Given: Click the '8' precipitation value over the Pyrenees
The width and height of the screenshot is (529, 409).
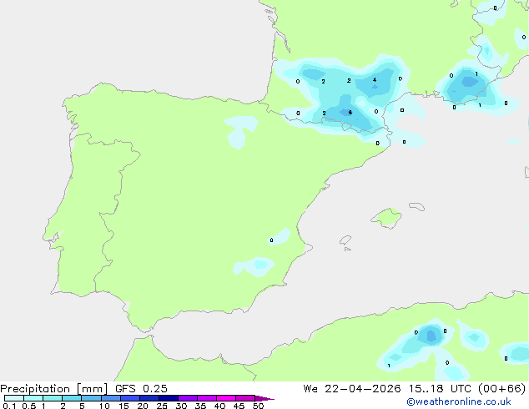Looking at the screenshot, I should click(x=350, y=113).
